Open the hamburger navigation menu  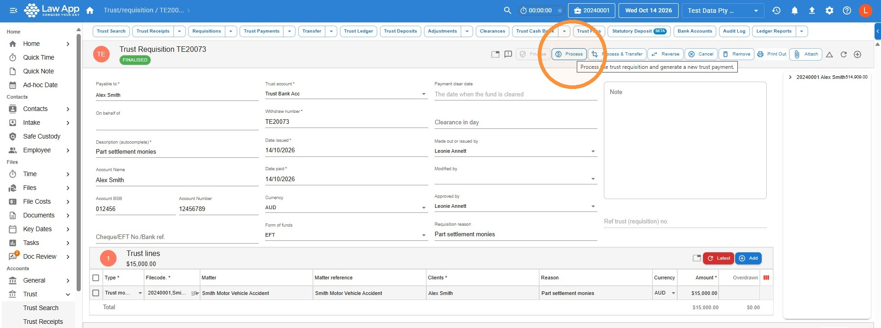pyautogui.click(x=13, y=10)
